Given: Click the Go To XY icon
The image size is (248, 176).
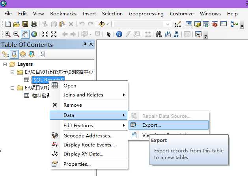Looking at the screenshot, I should [177, 34].
